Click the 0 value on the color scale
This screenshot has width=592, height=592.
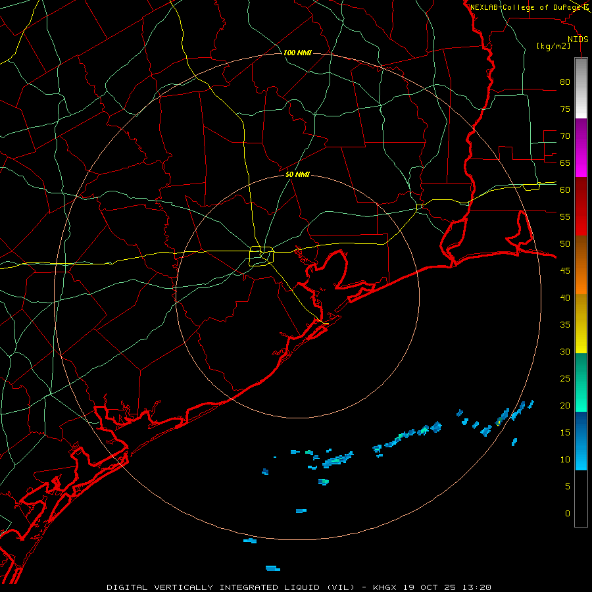pos(568,514)
